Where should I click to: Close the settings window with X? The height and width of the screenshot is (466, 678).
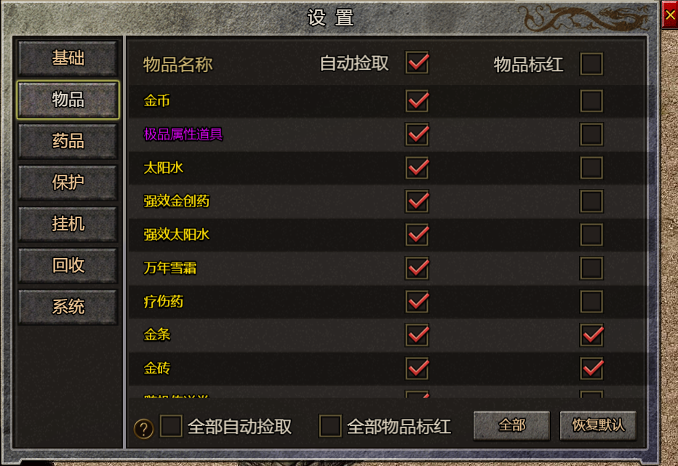click(x=670, y=15)
